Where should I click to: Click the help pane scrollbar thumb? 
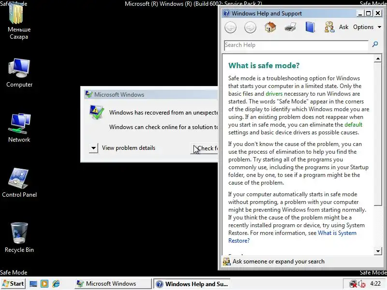point(378,134)
